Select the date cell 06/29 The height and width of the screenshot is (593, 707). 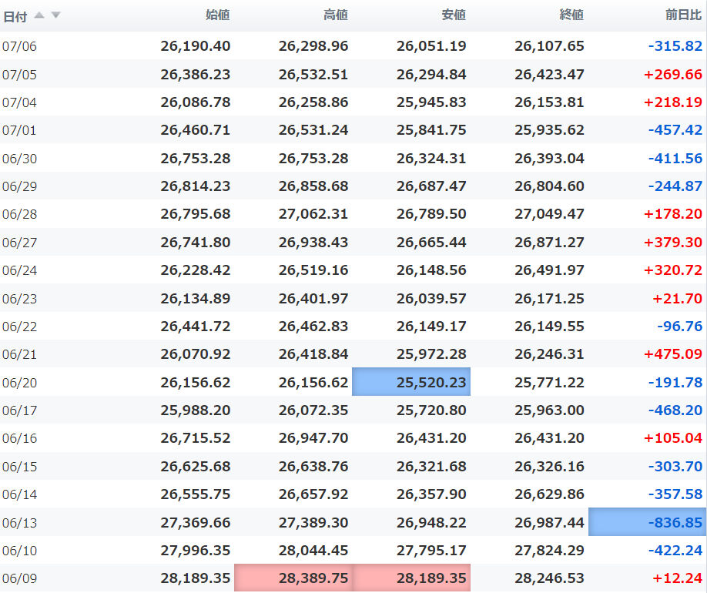click(x=19, y=186)
